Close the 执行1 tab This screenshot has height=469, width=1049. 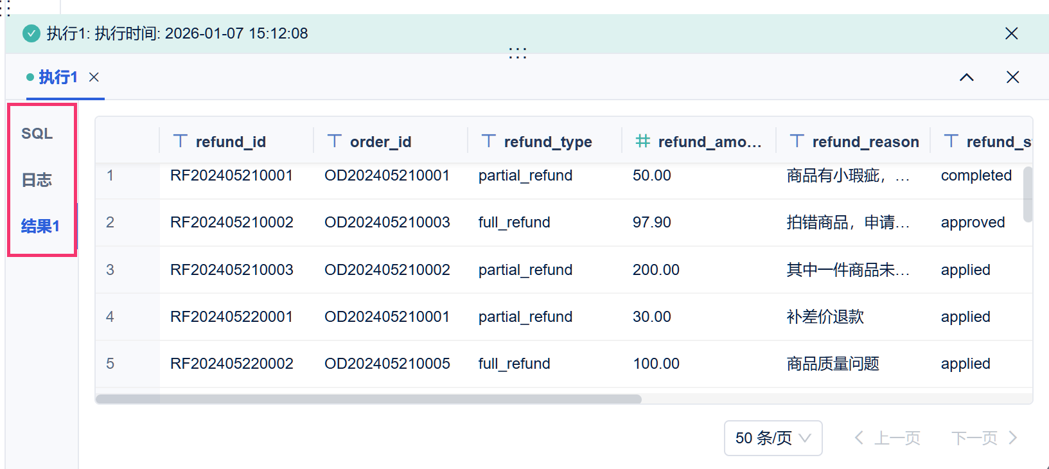[94, 77]
